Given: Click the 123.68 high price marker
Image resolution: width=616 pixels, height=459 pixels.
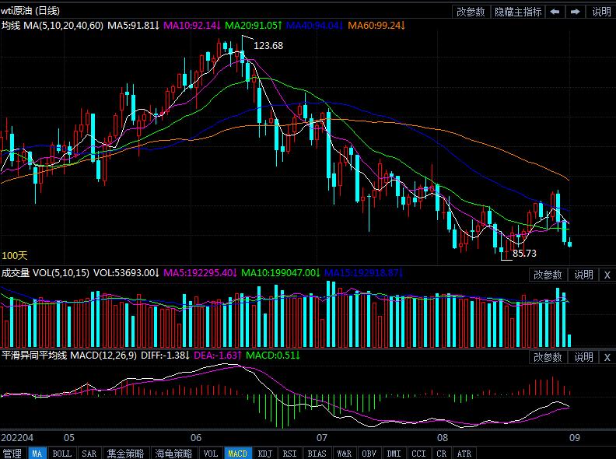Looking at the screenshot, I should [268, 46].
